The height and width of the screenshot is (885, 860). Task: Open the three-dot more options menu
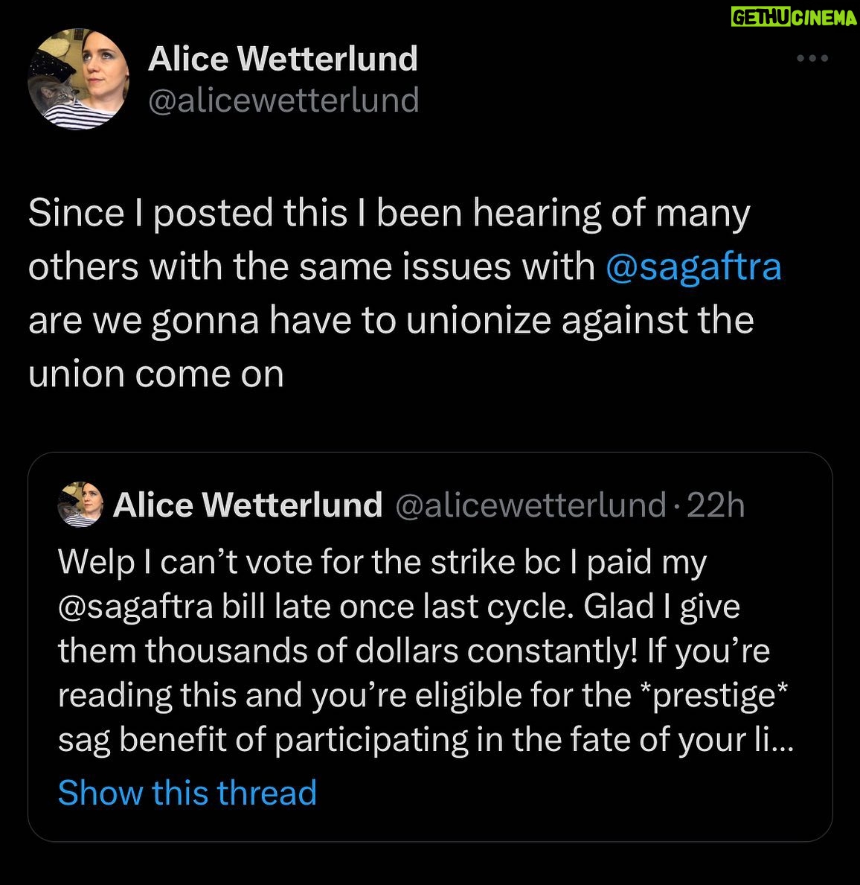pyautogui.click(x=812, y=59)
